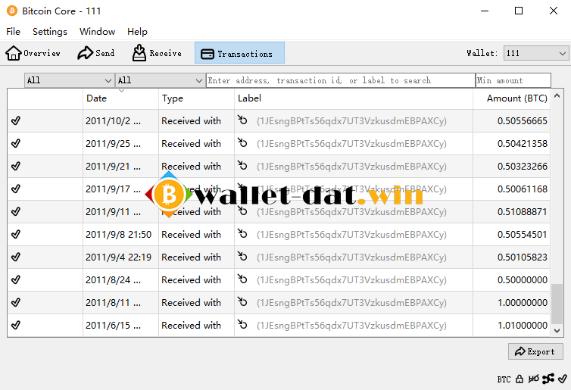
Task: Click the Export button
Action: 535,351
